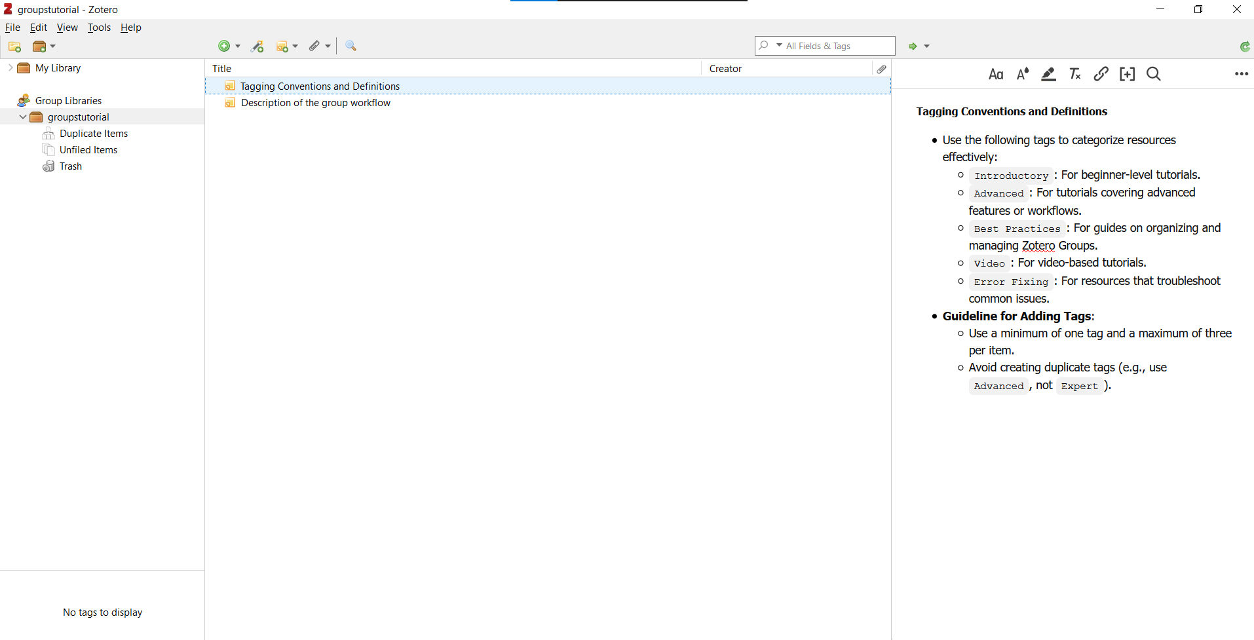
Task: Open the Text Color picker in note editor
Action: coord(1023,74)
